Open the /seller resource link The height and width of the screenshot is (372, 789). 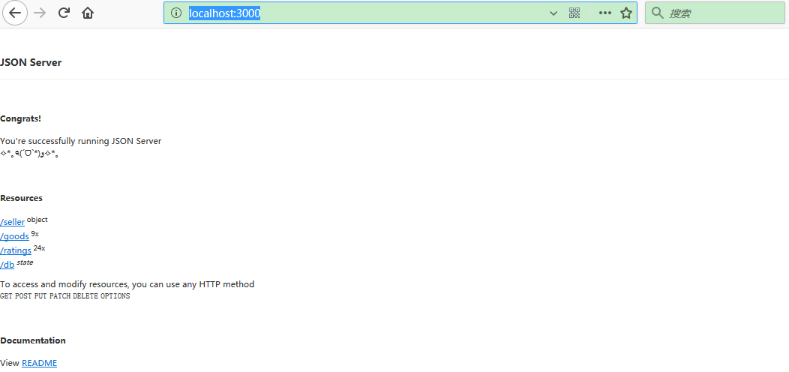pos(13,222)
